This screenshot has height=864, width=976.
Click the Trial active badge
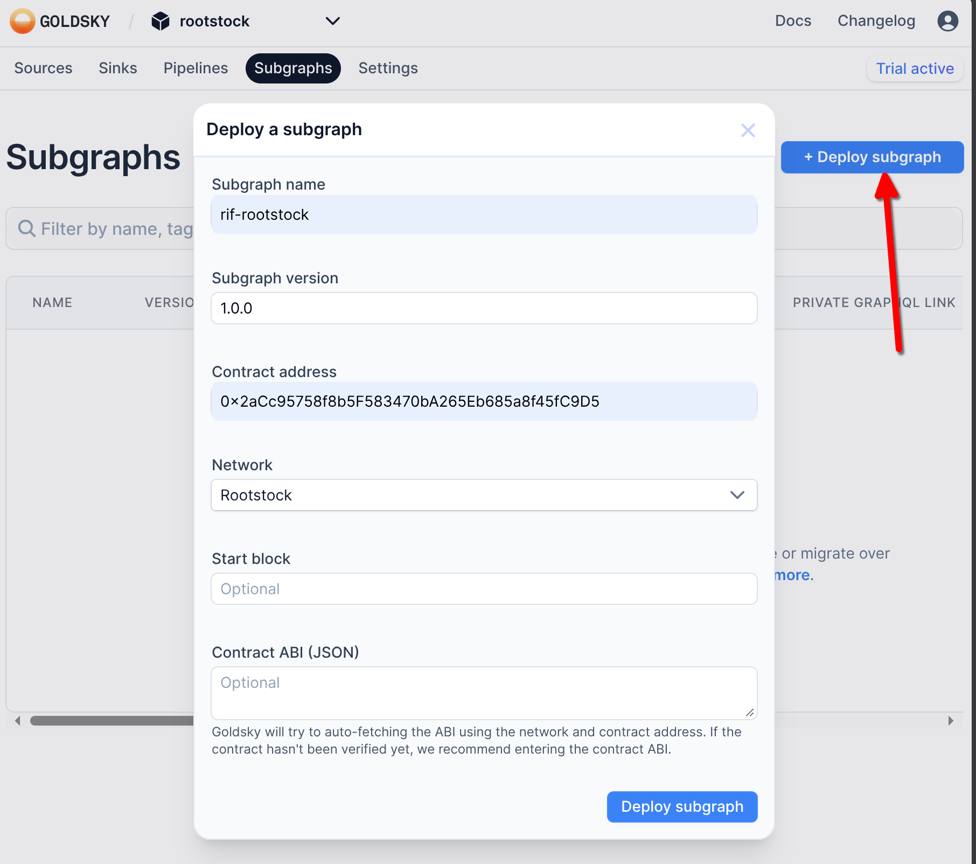pos(914,68)
